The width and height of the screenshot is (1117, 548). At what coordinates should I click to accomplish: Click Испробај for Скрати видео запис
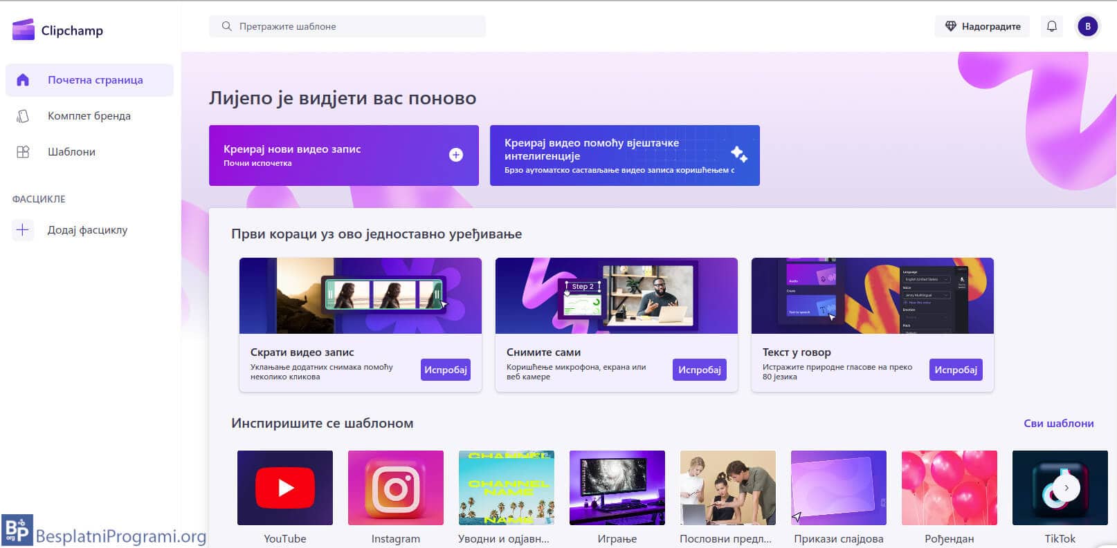coord(446,370)
